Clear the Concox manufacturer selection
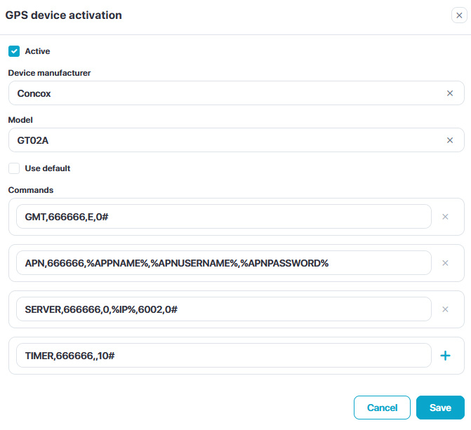 (450, 93)
